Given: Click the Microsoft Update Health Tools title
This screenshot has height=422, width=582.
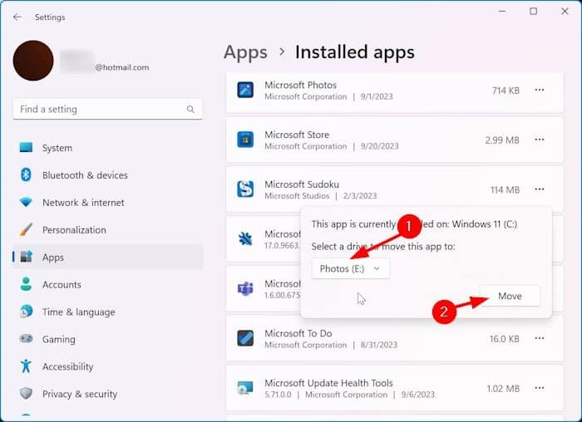Looking at the screenshot, I should click(328, 383).
